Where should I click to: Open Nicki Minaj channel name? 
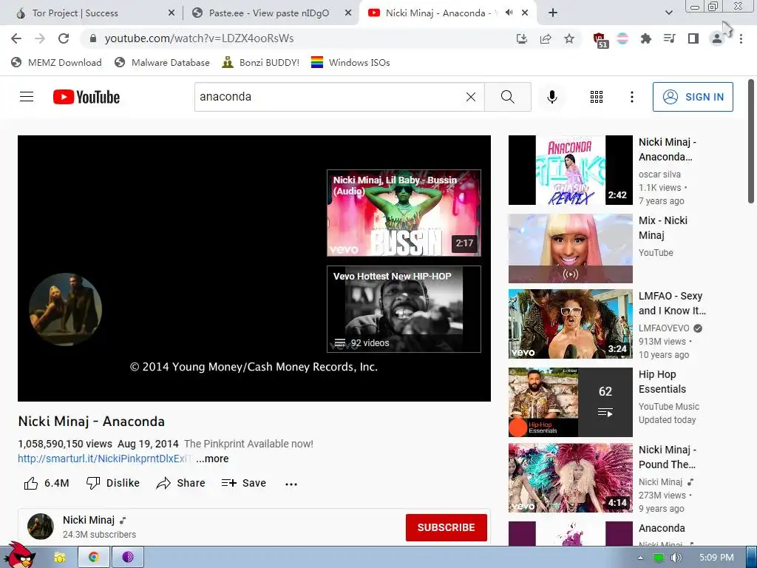89,520
